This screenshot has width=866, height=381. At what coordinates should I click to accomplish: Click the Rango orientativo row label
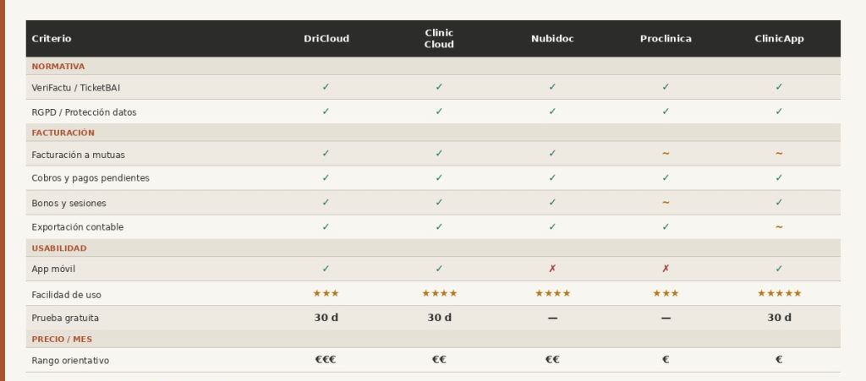70,361
